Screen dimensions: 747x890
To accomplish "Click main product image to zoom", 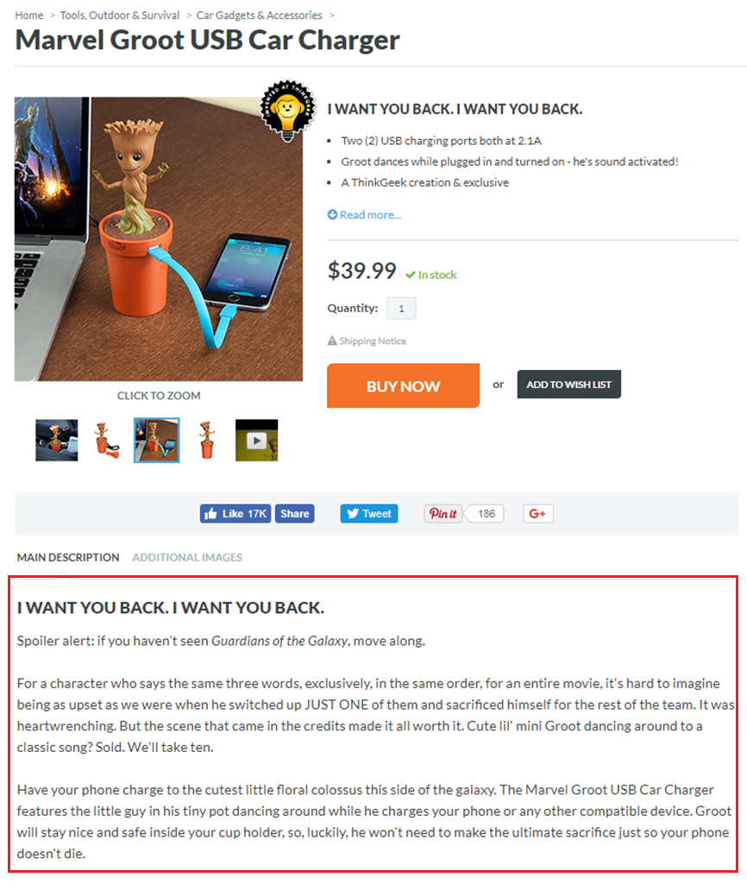I will (x=159, y=239).
